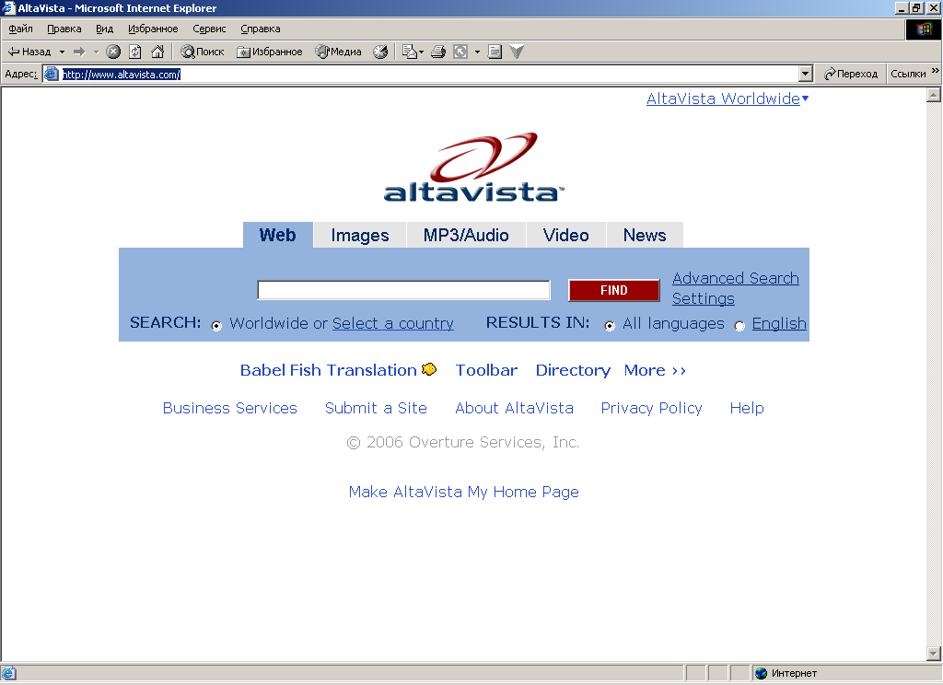Open the Business Services link
The width and height of the screenshot is (943, 685).
click(229, 409)
